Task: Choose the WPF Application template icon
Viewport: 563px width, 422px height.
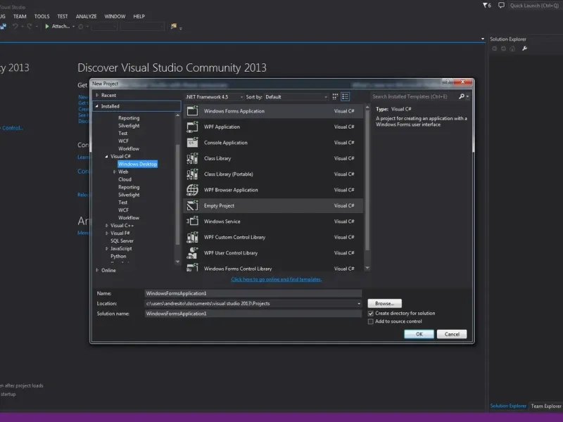Action: [192, 127]
